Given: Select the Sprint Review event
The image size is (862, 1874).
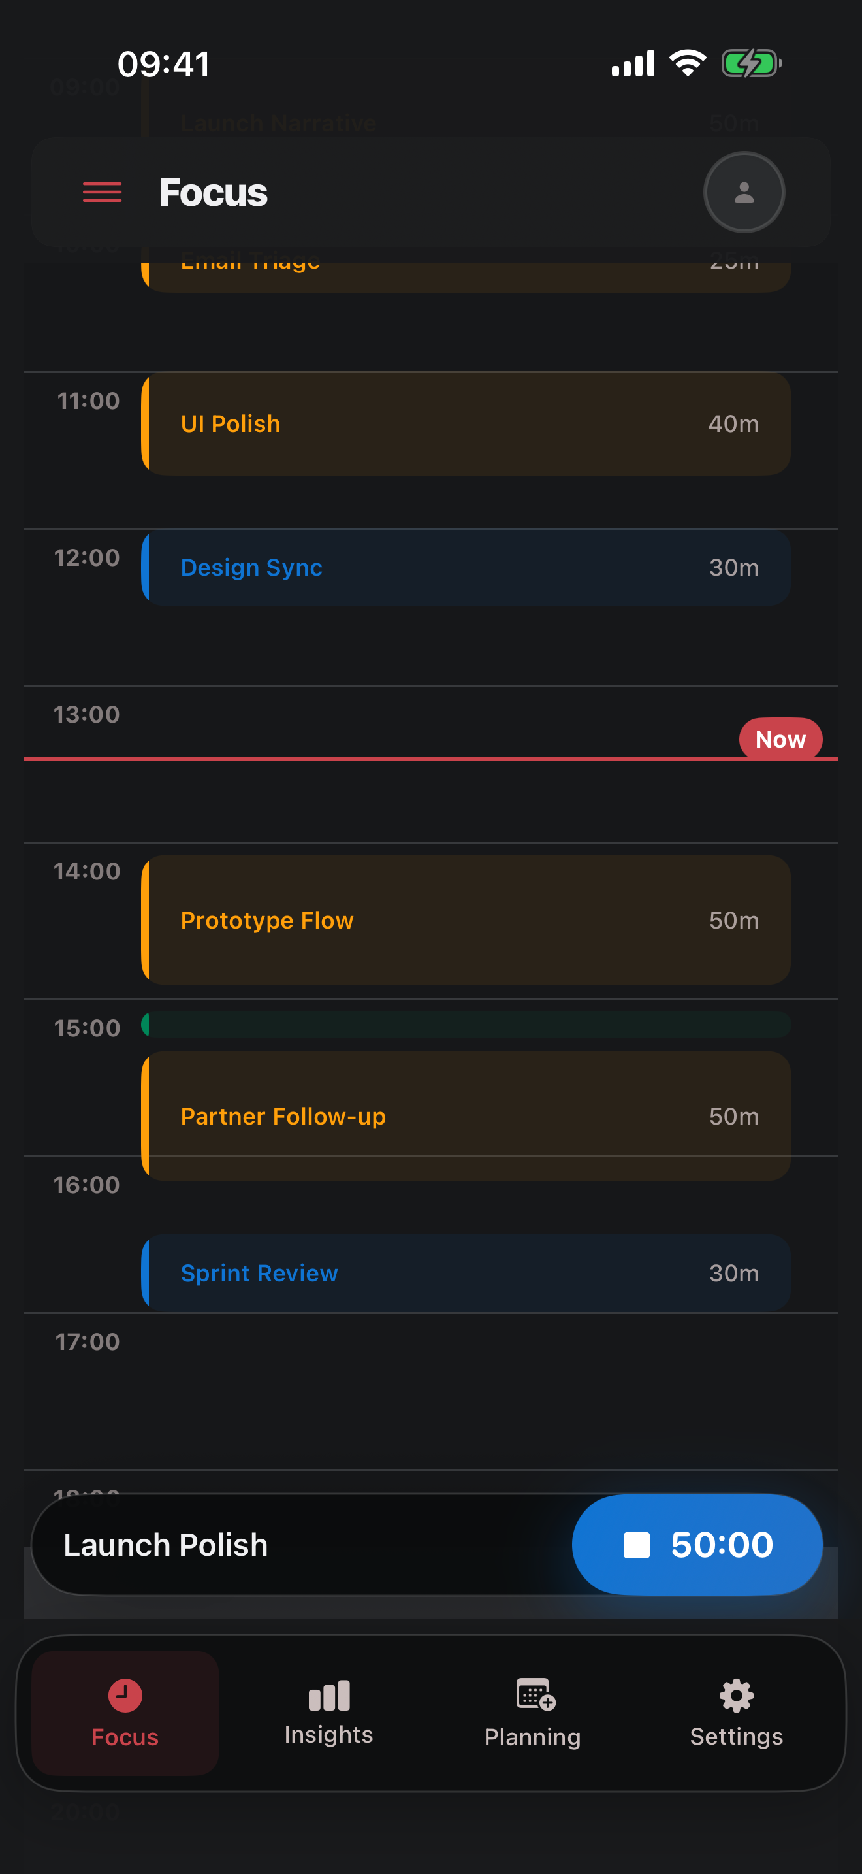Looking at the screenshot, I should pos(466,1273).
